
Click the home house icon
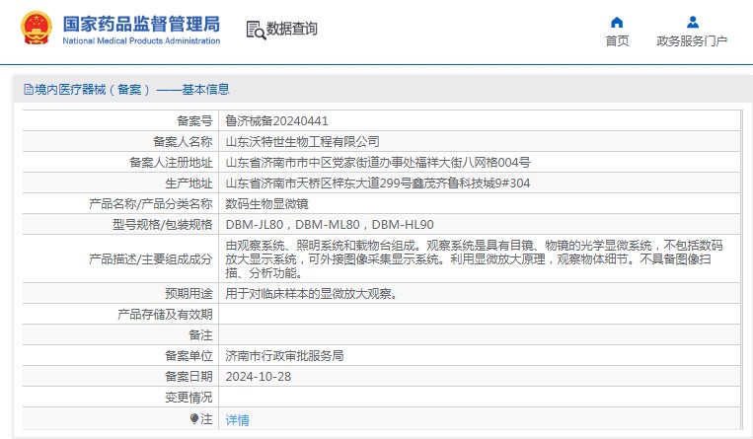tap(617, 22)
